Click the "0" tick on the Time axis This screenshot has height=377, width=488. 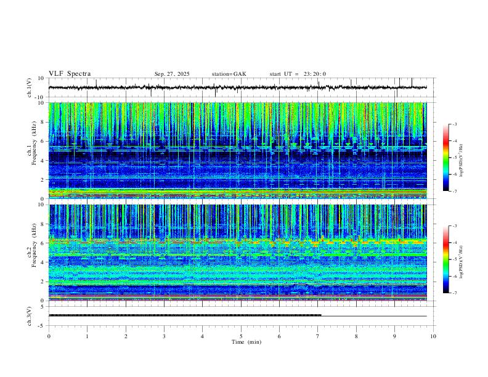(49, 336)
